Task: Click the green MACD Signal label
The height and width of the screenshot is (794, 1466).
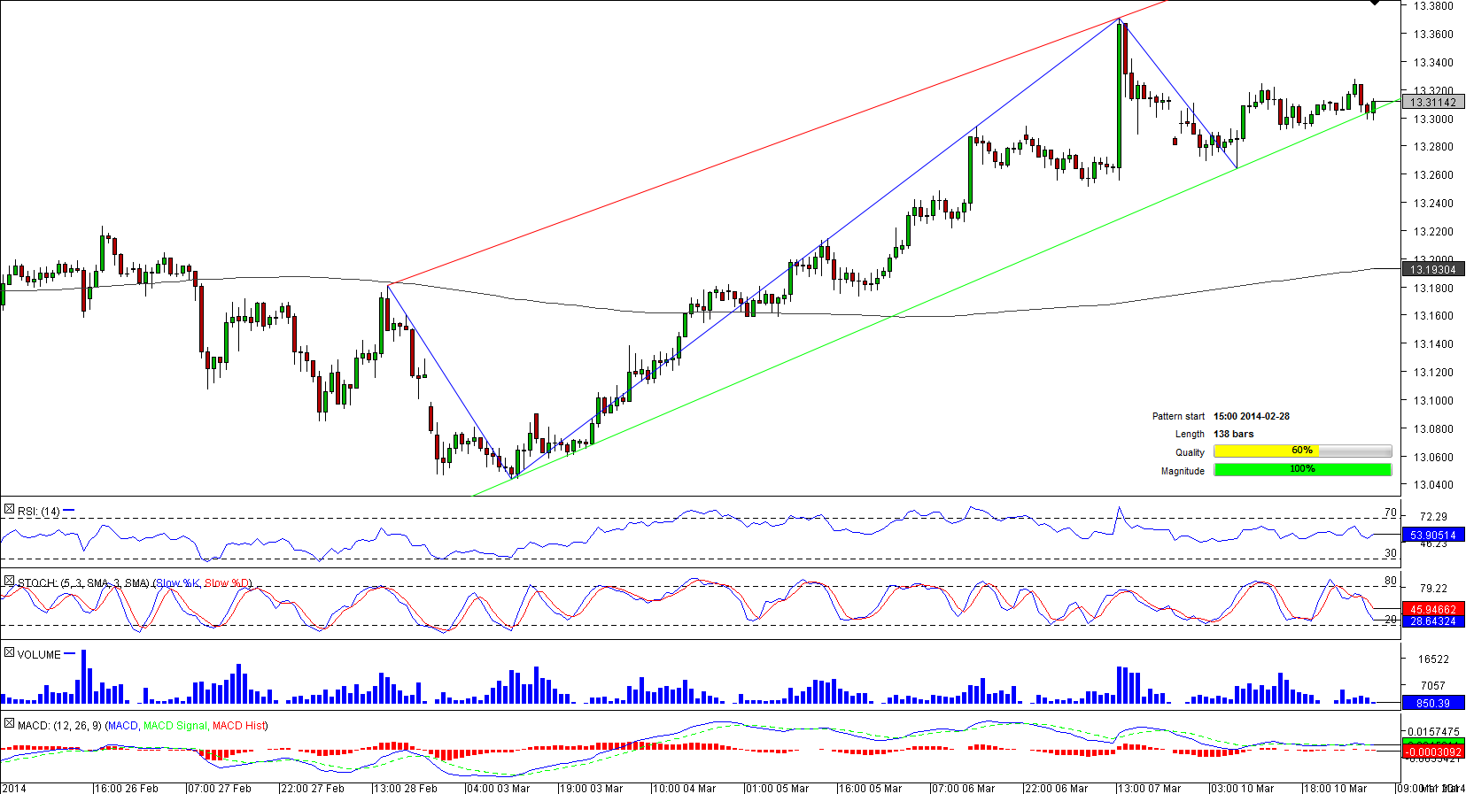Action: point(175,726)
